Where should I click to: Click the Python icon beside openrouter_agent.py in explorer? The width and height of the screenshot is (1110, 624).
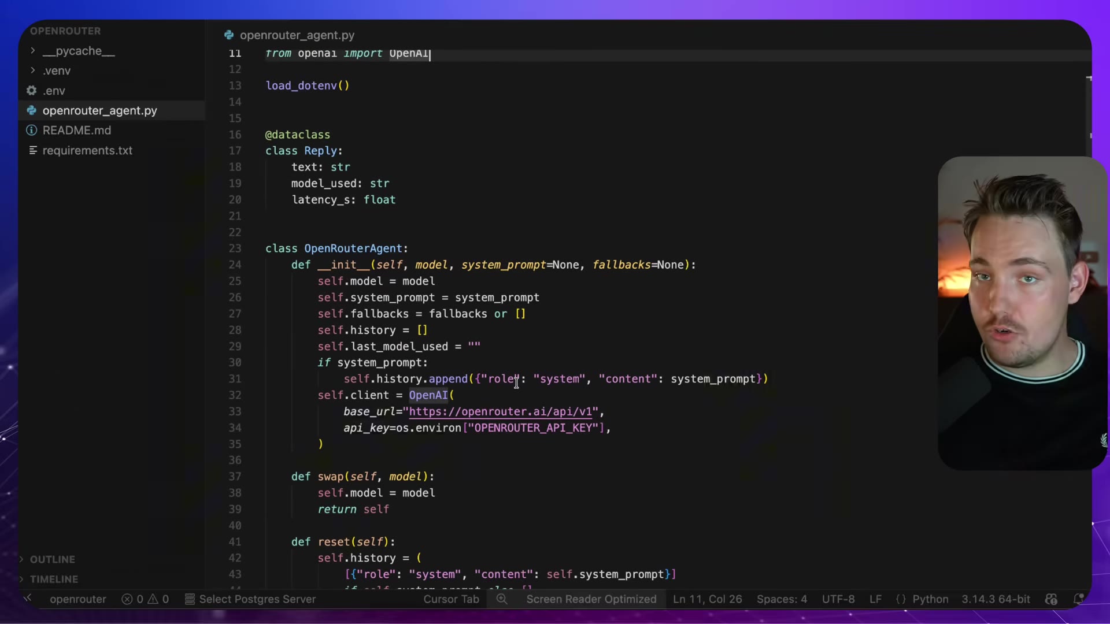32,110
